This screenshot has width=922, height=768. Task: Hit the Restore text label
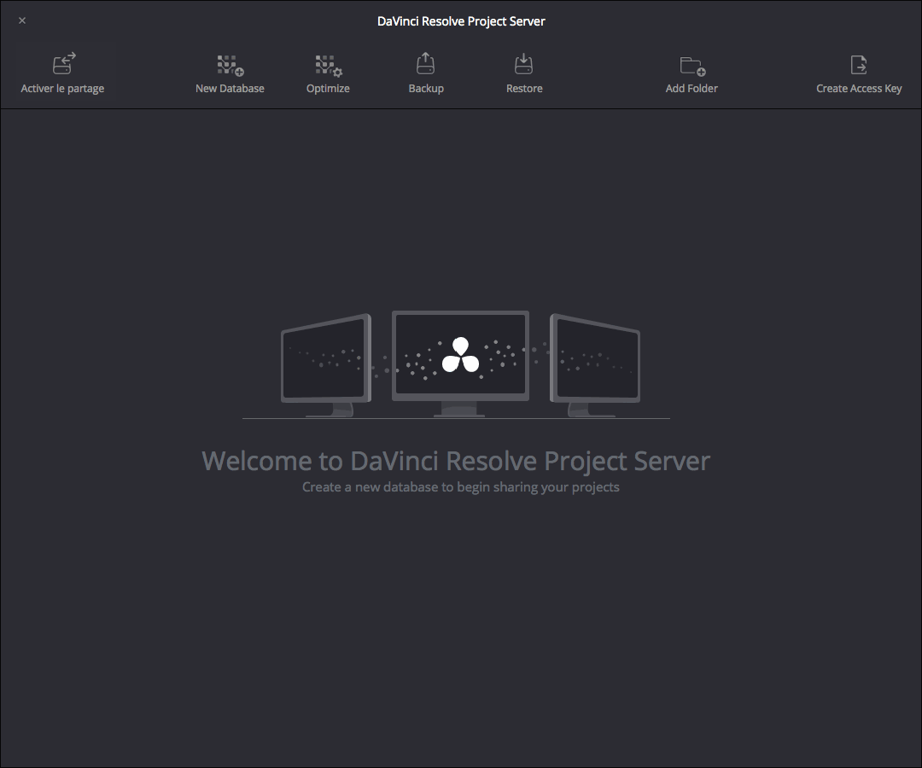pyautogui.click(x=524, y=89)
